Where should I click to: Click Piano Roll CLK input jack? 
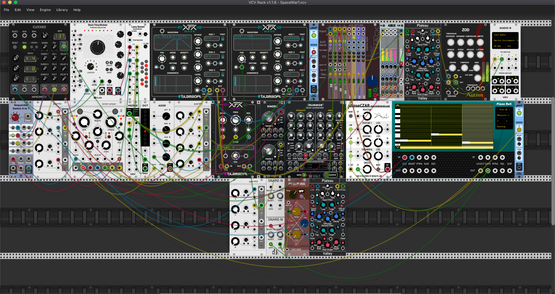coord(405,157)
